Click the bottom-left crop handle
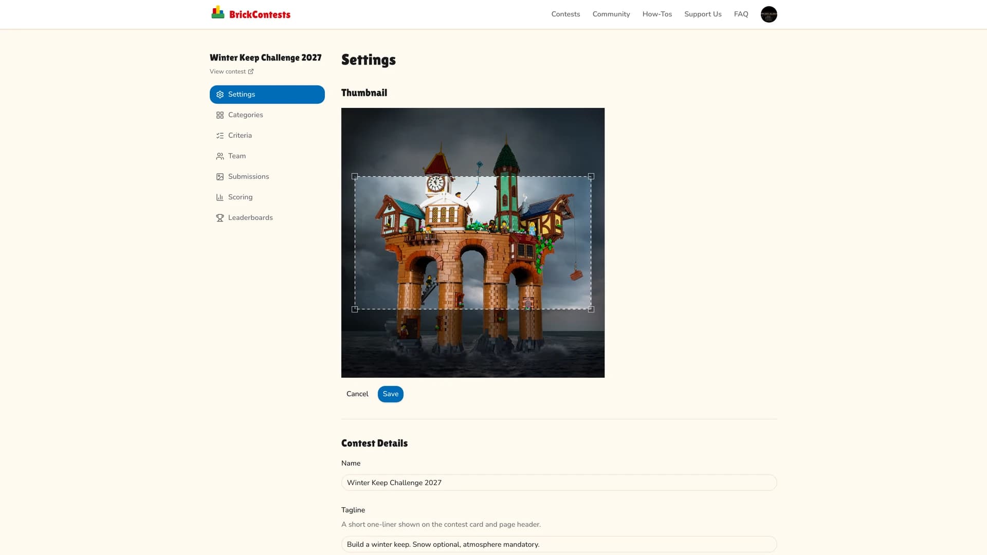 (x=355, y=309)
